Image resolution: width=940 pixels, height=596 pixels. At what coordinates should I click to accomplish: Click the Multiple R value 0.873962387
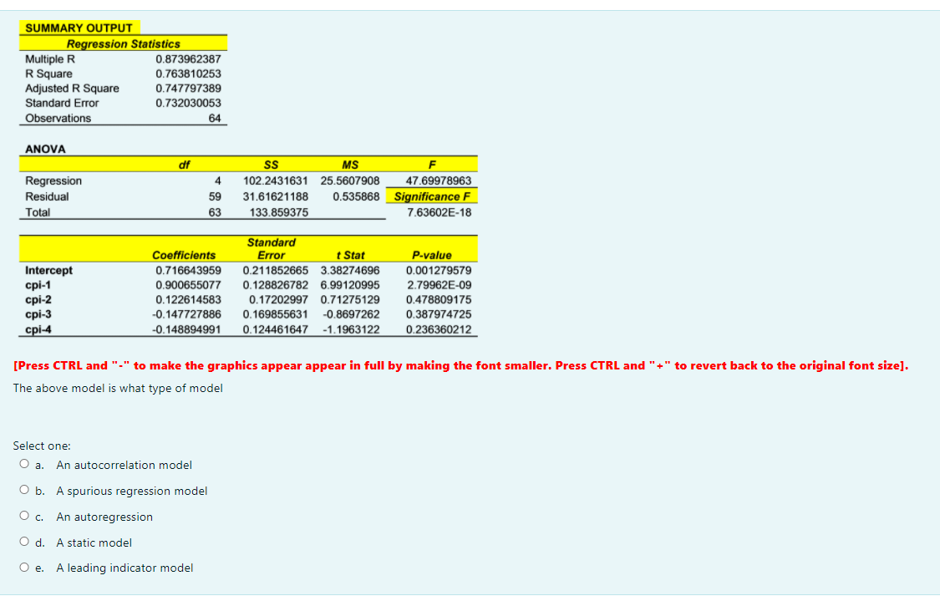186,59
